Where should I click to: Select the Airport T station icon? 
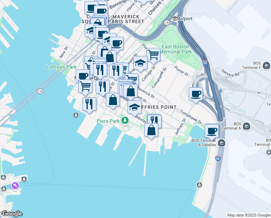click(175, 19)
